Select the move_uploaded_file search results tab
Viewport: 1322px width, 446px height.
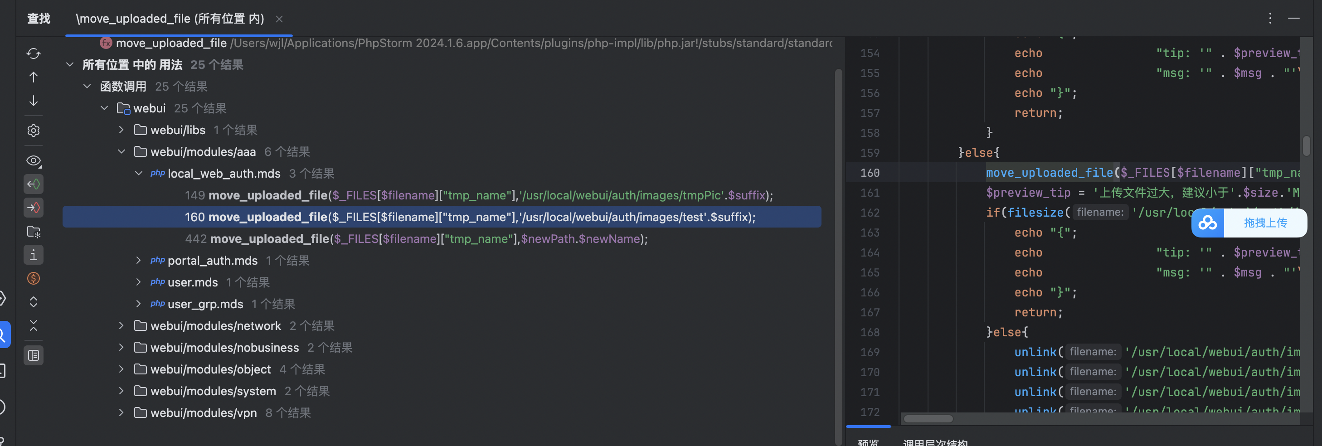(x=170, y=19)
